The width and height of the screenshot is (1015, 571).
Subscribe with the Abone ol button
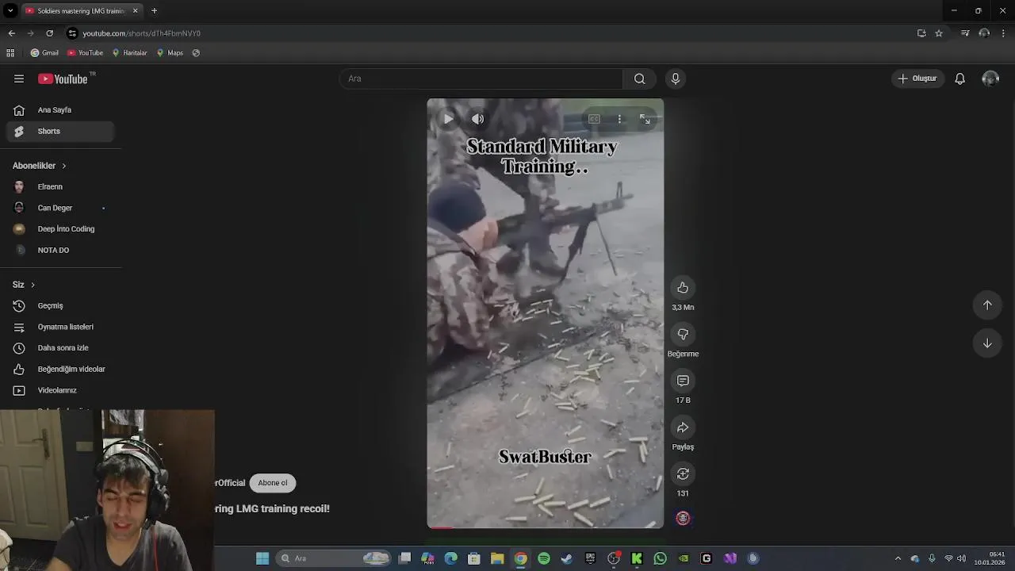click(273, 483)
